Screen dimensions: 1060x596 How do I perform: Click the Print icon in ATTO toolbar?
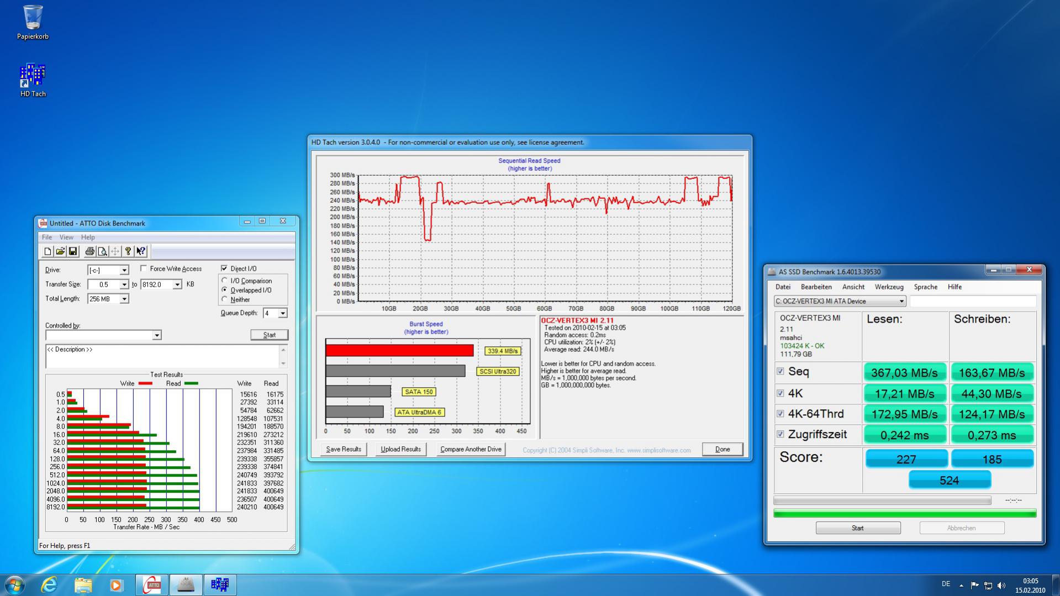(x=89, y=251)
